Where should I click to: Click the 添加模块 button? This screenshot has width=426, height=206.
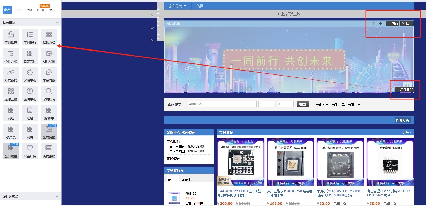404,89
